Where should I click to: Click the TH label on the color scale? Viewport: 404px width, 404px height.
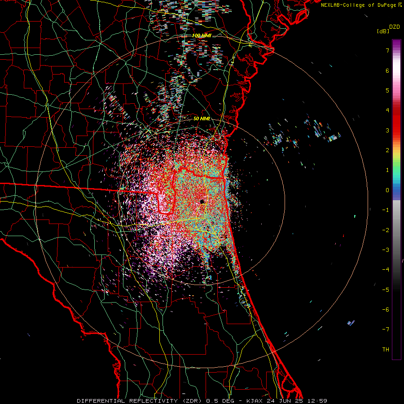click(386, 350)
